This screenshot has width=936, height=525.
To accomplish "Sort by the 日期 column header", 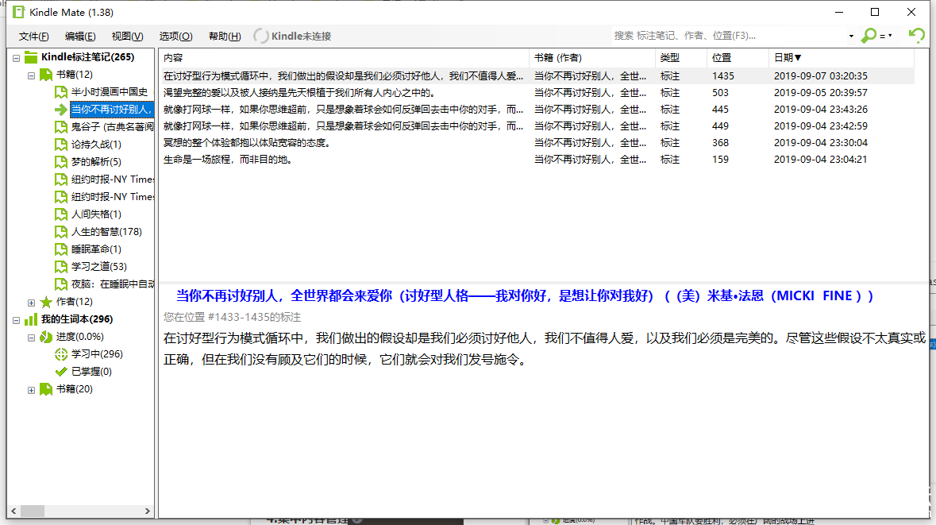I will click(x=841, y=58).
